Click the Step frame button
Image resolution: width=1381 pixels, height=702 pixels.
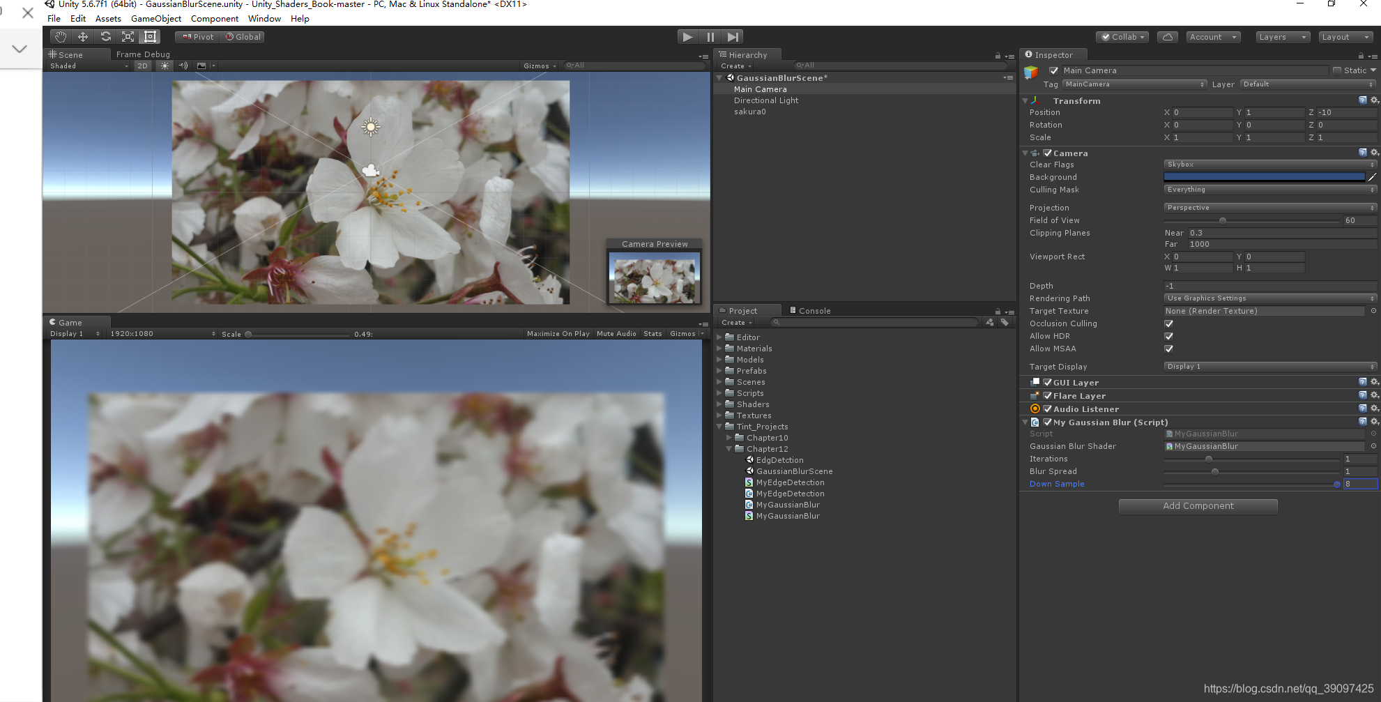click(733, 37)
